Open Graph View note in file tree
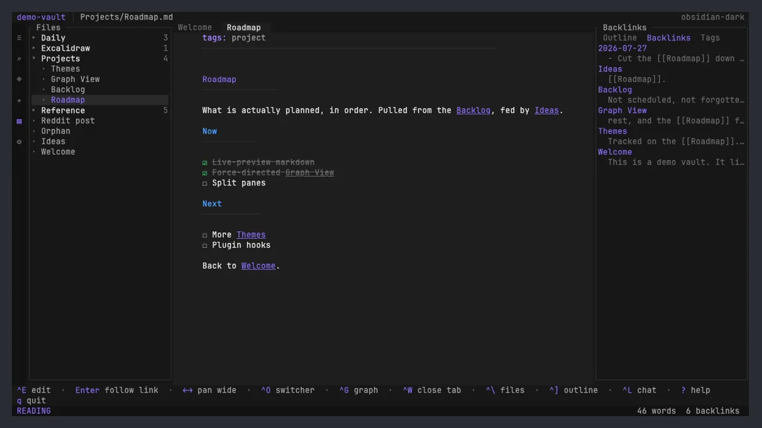Image resolution: width=762 pixels, height=428 pixels. pos(75,79)
